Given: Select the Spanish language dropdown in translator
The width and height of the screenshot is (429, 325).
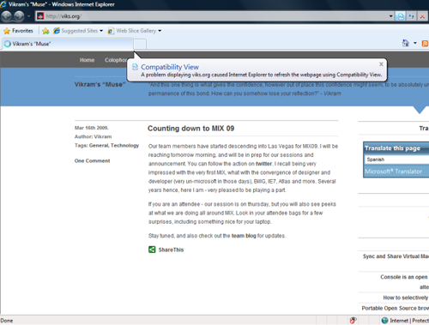Looking at the screenshot, I should click(397, 159).
